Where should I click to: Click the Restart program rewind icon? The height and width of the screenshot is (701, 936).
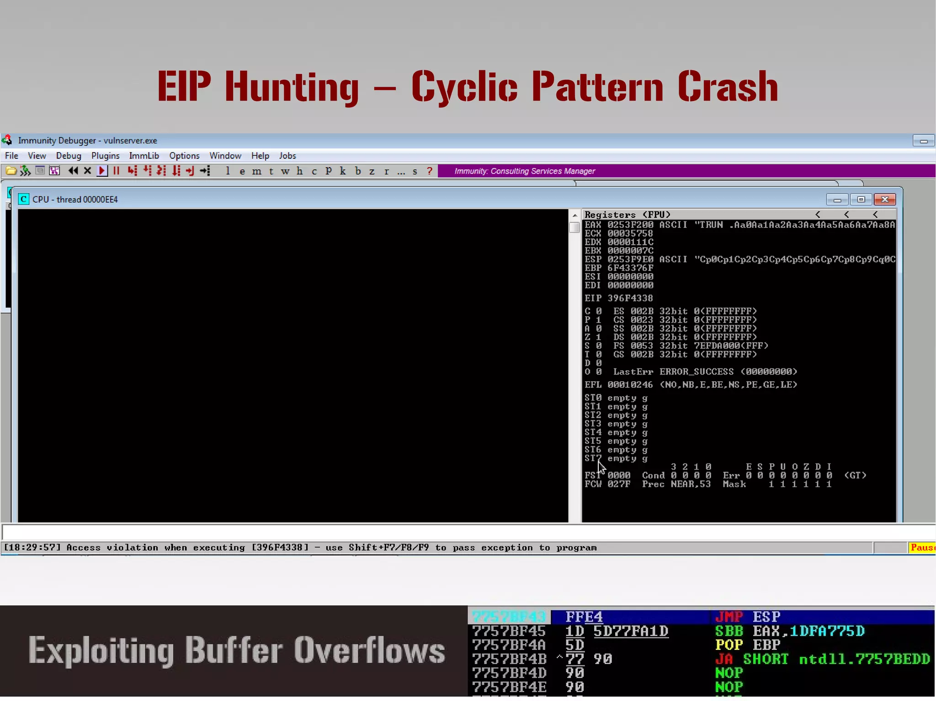[73, 171]
